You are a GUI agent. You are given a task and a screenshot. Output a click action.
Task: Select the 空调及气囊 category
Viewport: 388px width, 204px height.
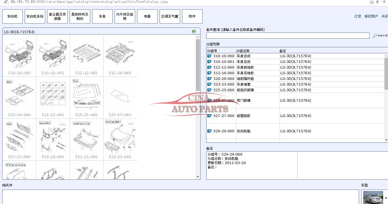170,16
